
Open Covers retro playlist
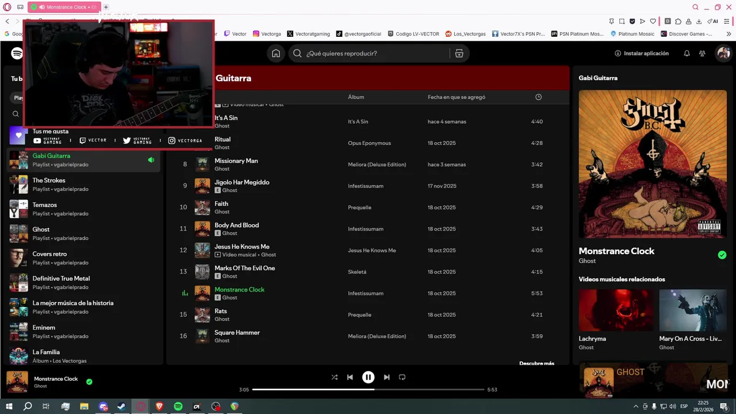tap(83, 258)
